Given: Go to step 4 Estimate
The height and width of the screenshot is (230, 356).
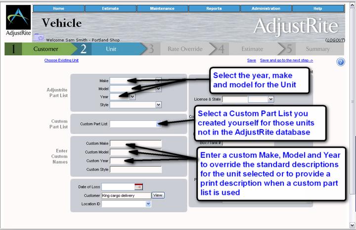Looking at the screenshot, I should tap(249, 49).
